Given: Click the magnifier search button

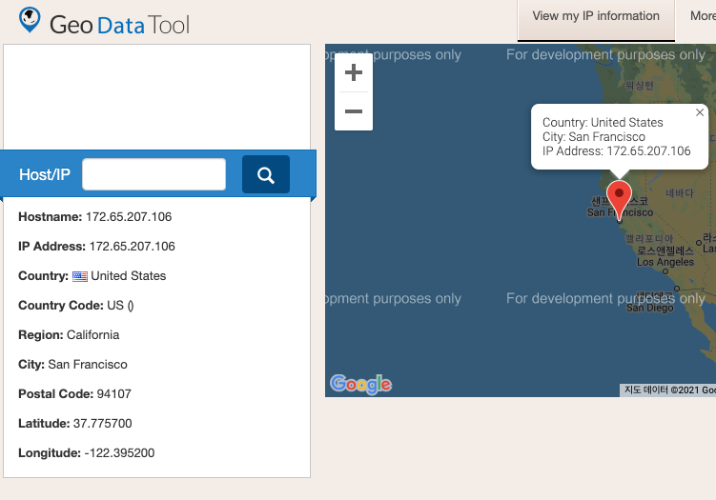Looking at the screenshot, I should tap(266, 174).
